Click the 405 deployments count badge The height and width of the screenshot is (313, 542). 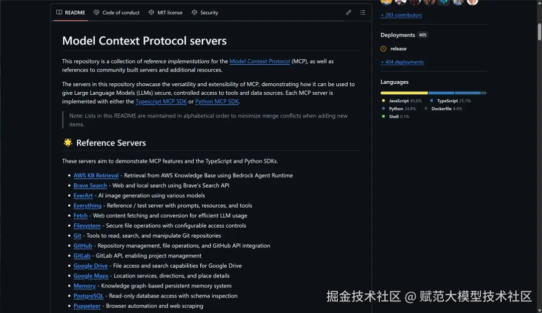(x=423, y=35)
